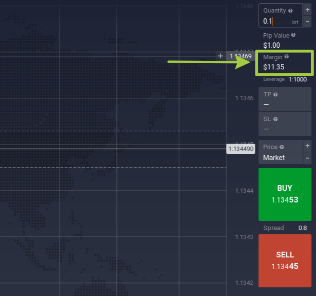Increase quantity with the plus button
This screenshot has height=296, width=316.
click(x=307, y=10)
